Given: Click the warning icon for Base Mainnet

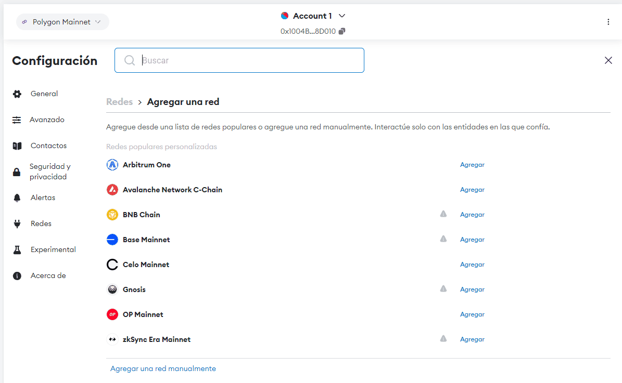Looking at the screenshot, I should tap(443, 239).
